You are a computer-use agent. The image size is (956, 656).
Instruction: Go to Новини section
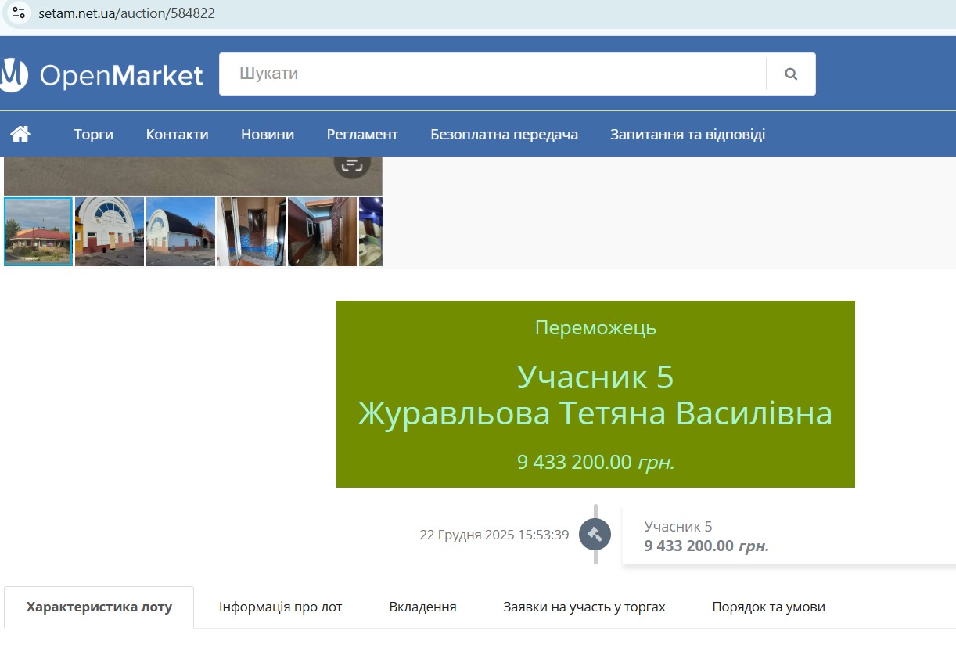click(268, 135)
